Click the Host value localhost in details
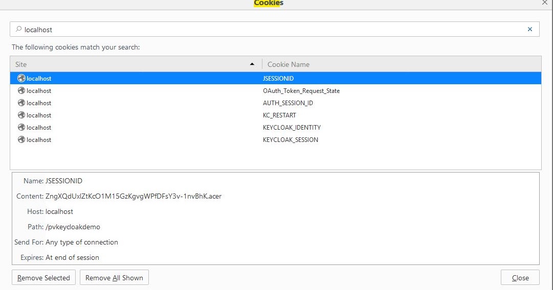This screenshot has height=290, width=553. click(59, 211)
